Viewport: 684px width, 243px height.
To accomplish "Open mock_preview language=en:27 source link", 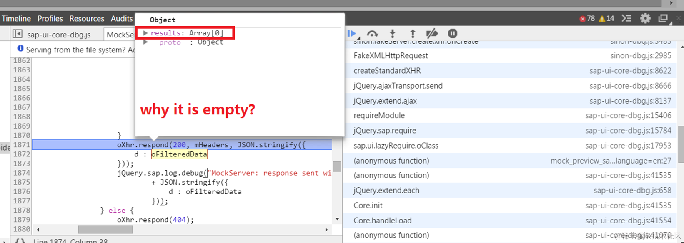I will (611, 161).
